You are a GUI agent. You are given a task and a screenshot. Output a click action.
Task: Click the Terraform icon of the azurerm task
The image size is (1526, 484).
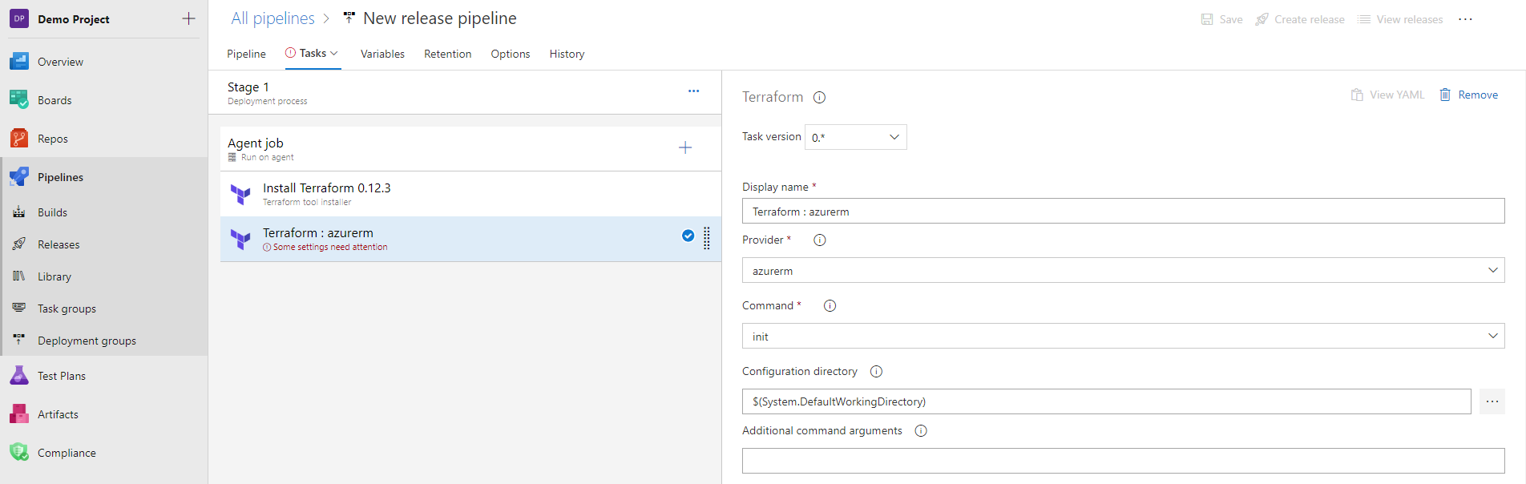click(x=240, y=239)
